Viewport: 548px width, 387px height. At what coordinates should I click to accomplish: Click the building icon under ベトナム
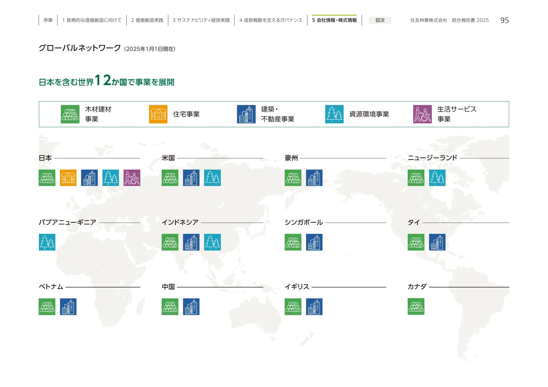pyautogui.click(x=68, y=306)
